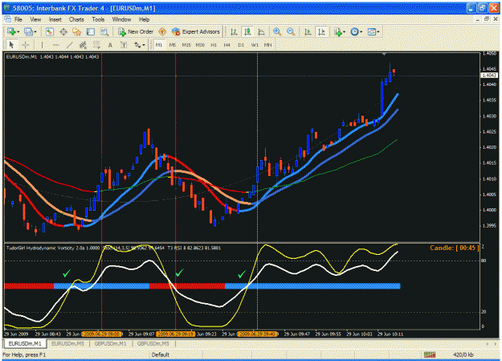Image resolution: width=502 pixels, height=361 pixels.
Task: Select the MN timeframe
Action: pos(268,45)
